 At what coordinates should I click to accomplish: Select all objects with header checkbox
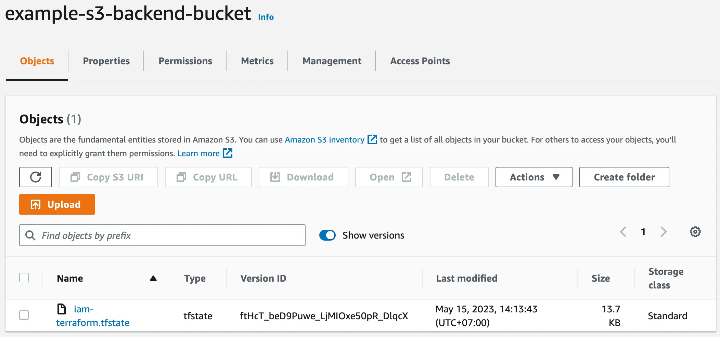point(24,278)
